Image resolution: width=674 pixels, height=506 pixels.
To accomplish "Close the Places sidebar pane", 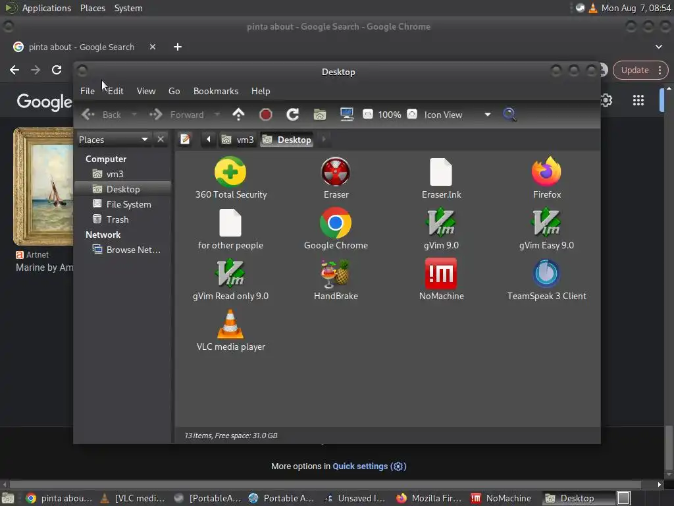I will [161, 140].
